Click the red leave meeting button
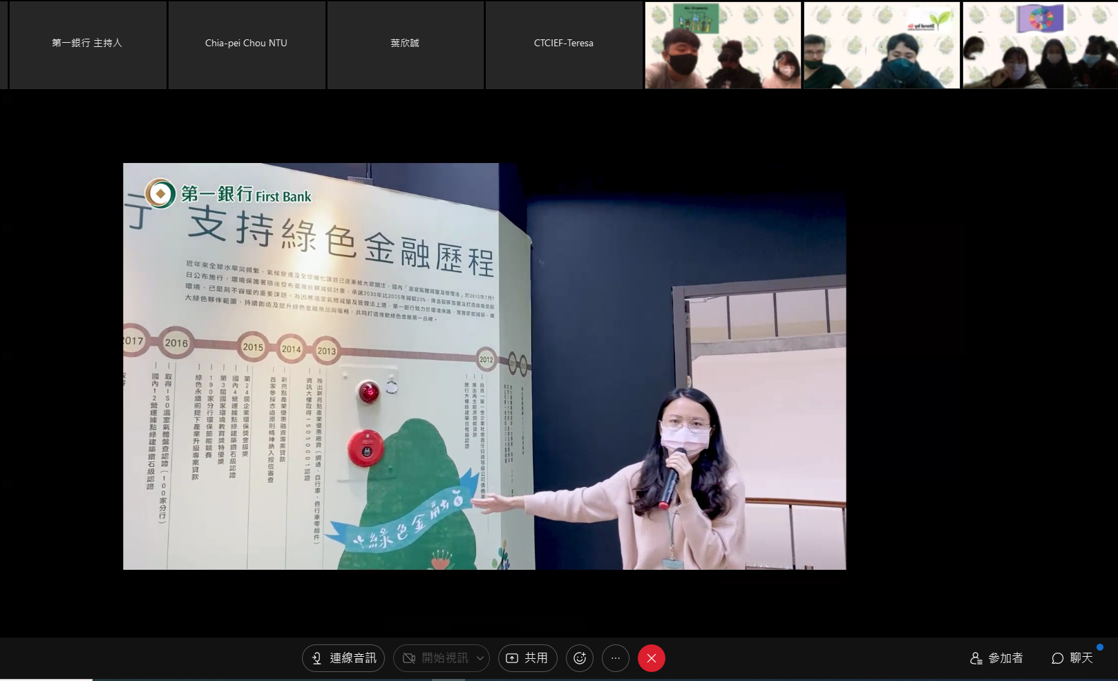 pyautogui.click(x=652, y=658)
